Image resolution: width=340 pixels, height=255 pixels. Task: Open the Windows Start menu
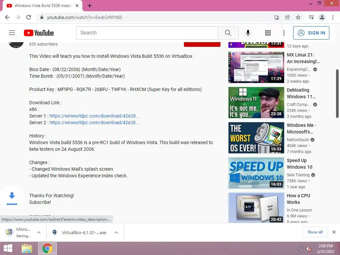[8, 248]
